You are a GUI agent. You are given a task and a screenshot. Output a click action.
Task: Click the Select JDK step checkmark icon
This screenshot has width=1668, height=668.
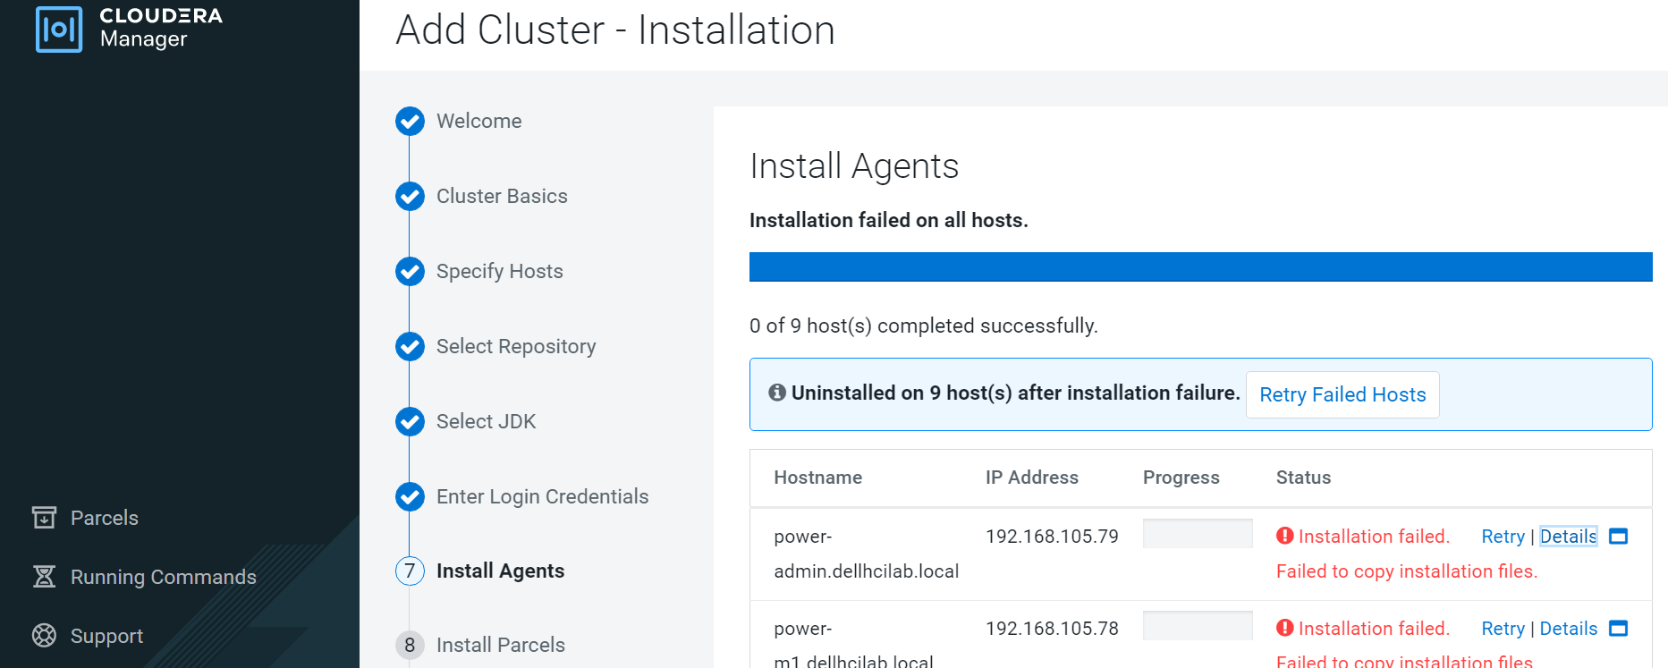[x=410, y=421]
